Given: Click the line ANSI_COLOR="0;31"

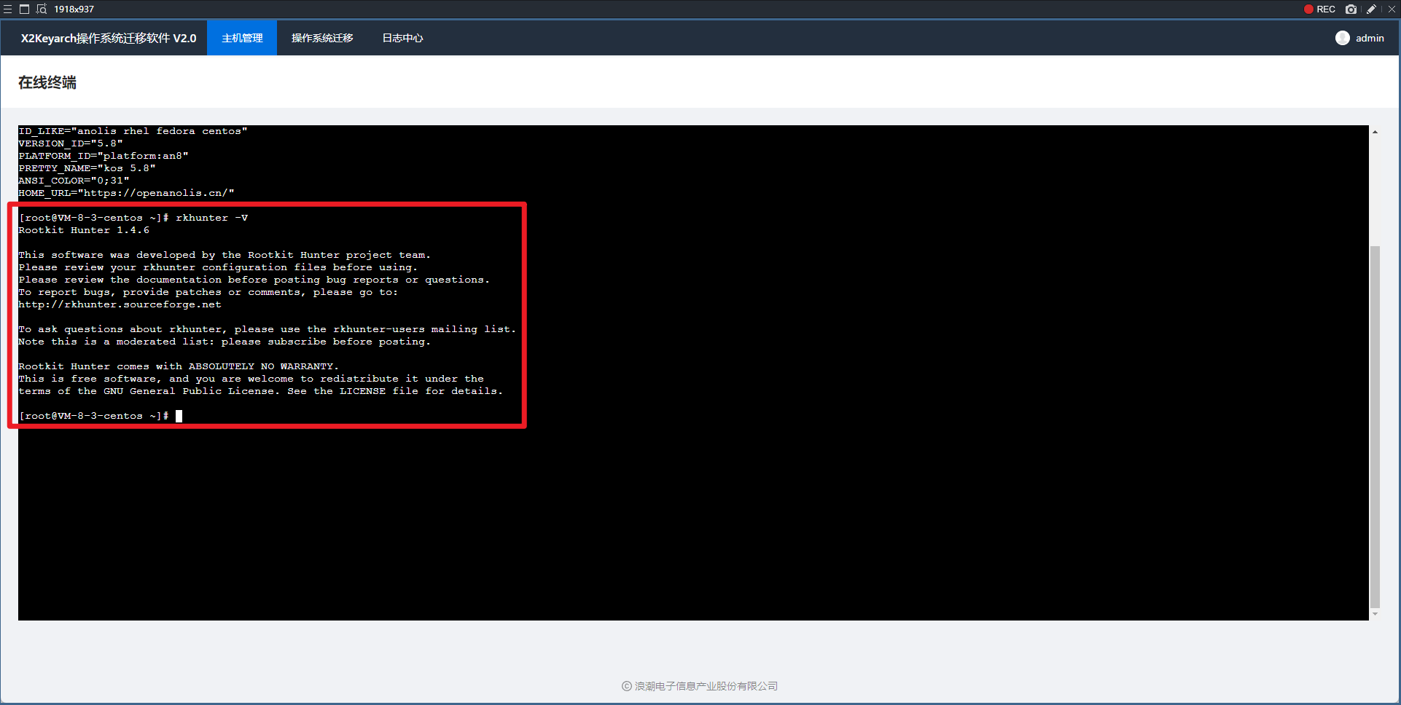Looking at the screenshot, I should pyautogui.click(x=74, y=181).
